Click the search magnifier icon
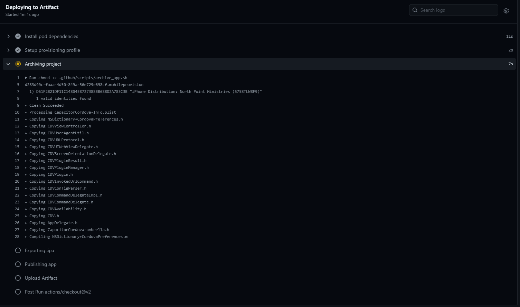The image size is (520, 307). pyautogui.click(x=415, y=10)
